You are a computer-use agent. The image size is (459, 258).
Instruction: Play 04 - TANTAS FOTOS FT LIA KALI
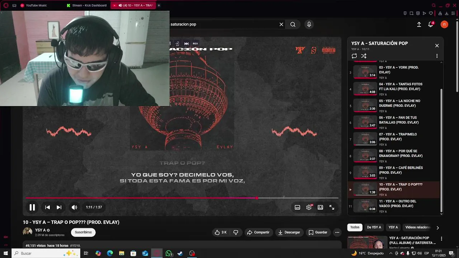pyautogui.click(x=394, y=89)
